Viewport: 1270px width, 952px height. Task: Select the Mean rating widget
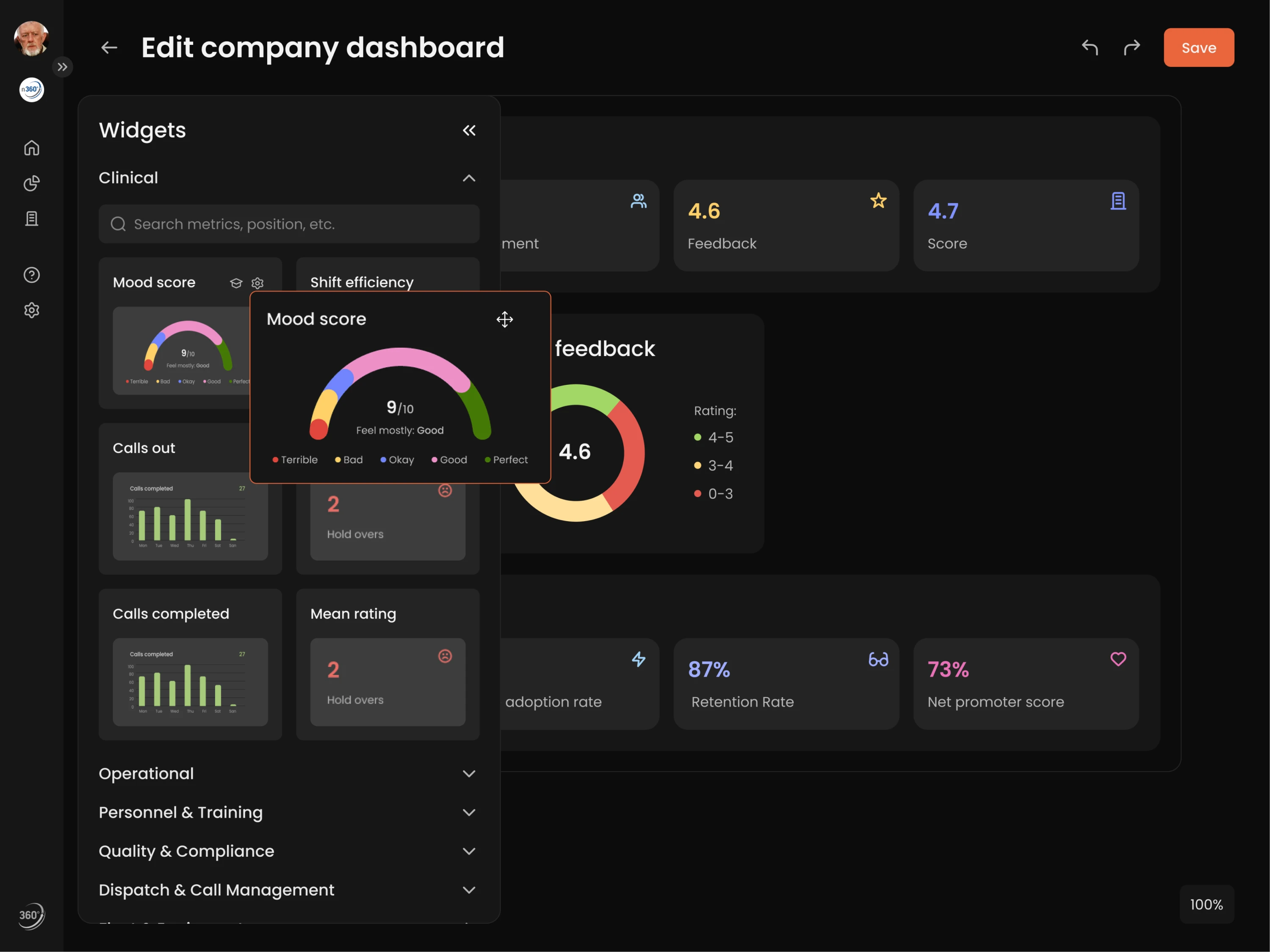[387, 664]
